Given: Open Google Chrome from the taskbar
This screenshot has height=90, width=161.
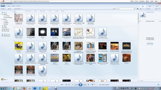Looking at the screenshot, I should tap(14, 88).
